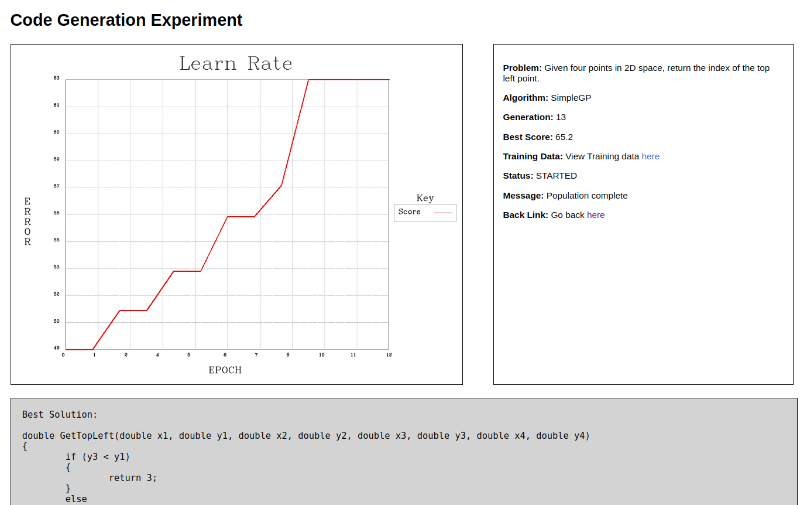Click the Problem description text
The image size is (807, 505).
click(x=637, y=73)
